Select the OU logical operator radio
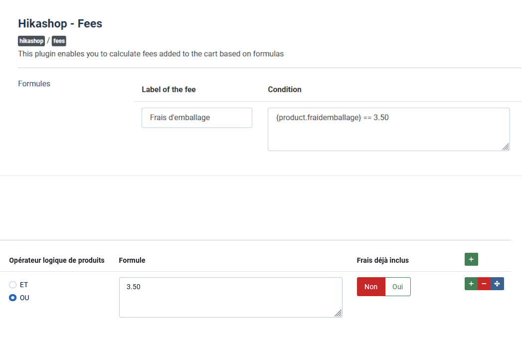522x349 pixels. [x=13, y=298]
